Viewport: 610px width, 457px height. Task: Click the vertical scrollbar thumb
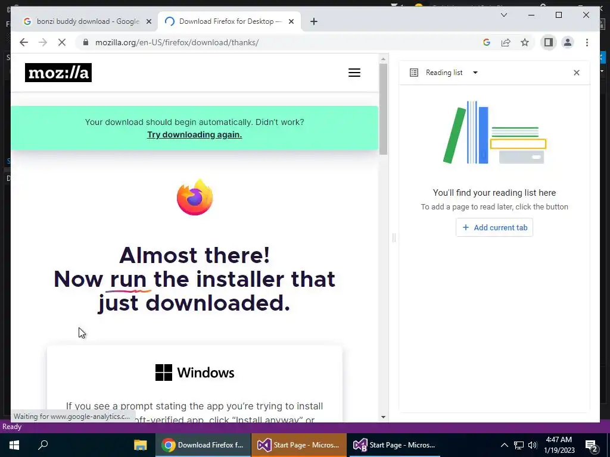[x=383, y=109]
